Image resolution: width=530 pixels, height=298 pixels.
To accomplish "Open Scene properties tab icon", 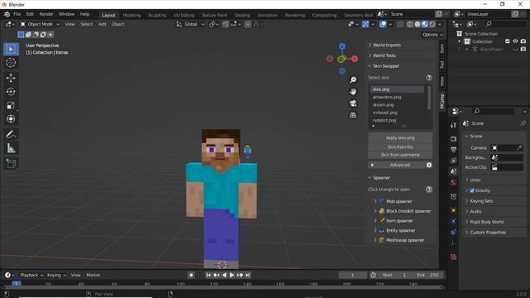I will (454, 171).
